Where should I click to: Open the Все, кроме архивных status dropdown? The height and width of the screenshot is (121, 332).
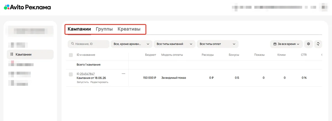(131, 44)
